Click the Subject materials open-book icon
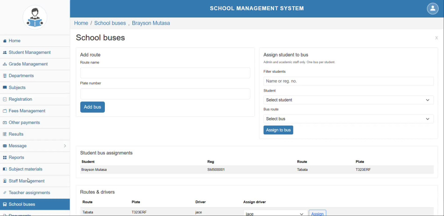This screenshot has width=444, height=216. pyautogui.click(x=4, y=169)
